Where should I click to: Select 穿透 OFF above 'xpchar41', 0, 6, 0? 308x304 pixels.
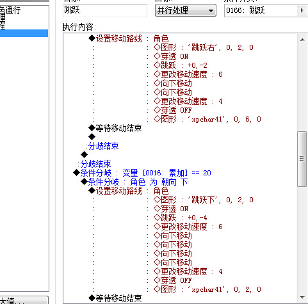(172, 110)
